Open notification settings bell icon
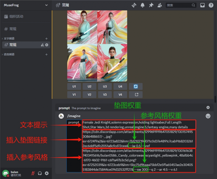This screenshot has height=179, width=217. pos(143,5)
